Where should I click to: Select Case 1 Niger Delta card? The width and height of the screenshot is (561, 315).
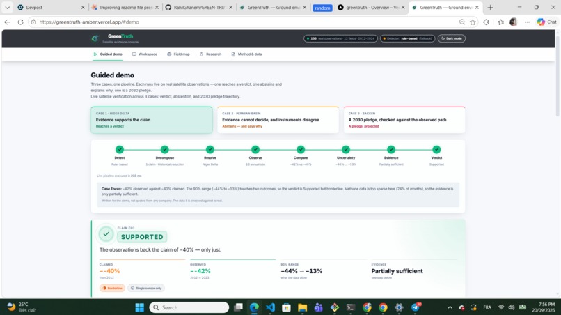tap(152, 120)
